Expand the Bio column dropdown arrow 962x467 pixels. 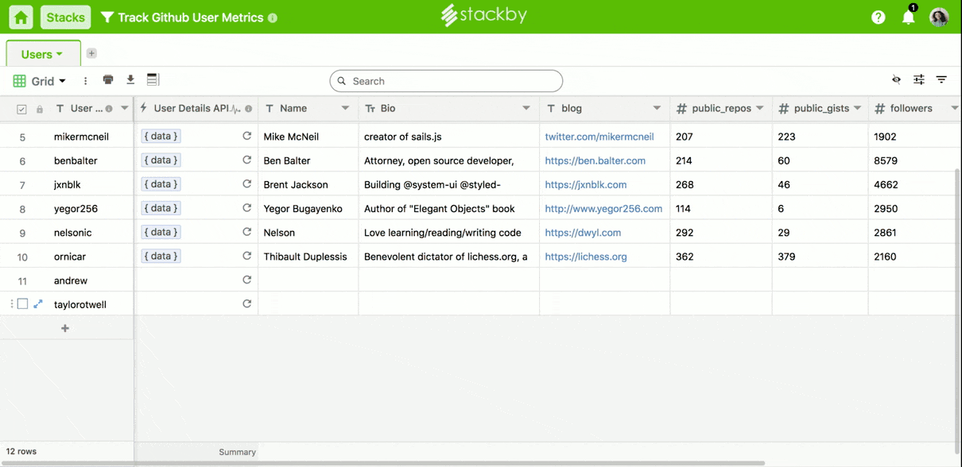526,109
